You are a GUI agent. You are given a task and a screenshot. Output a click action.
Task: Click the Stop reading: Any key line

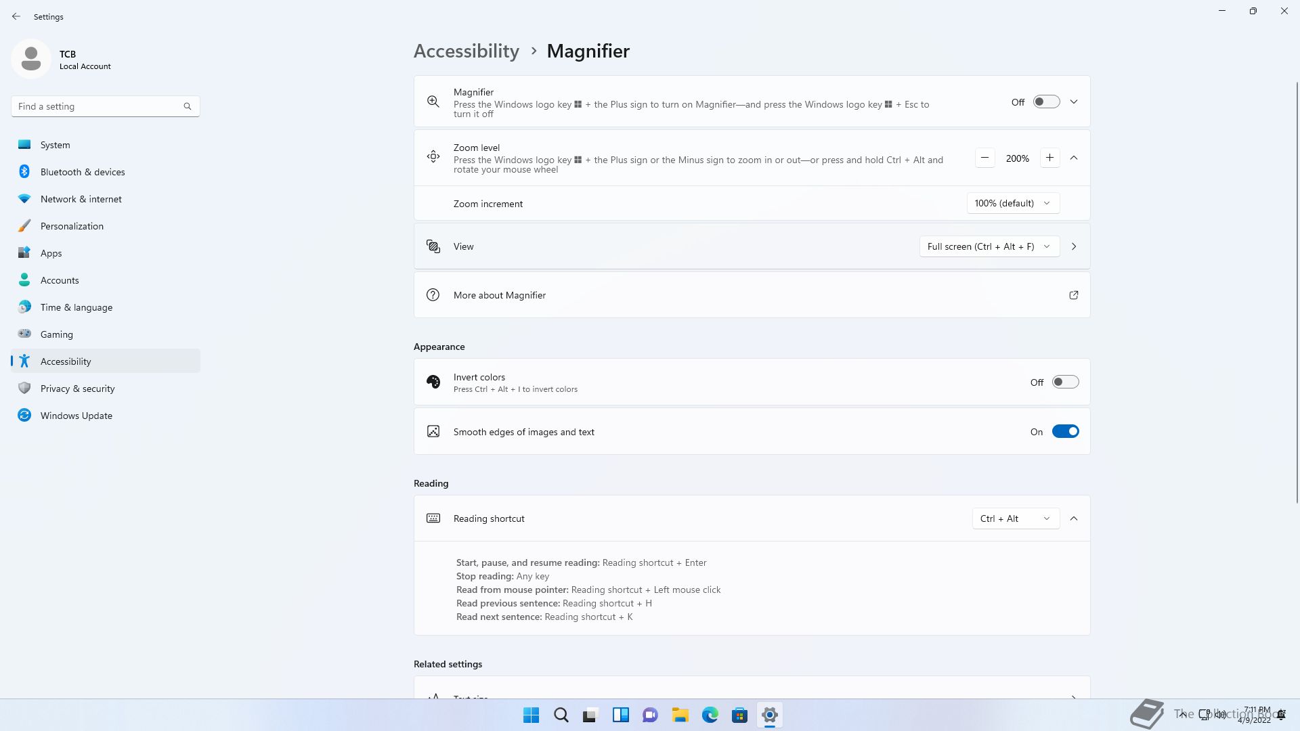coord(502,576)
